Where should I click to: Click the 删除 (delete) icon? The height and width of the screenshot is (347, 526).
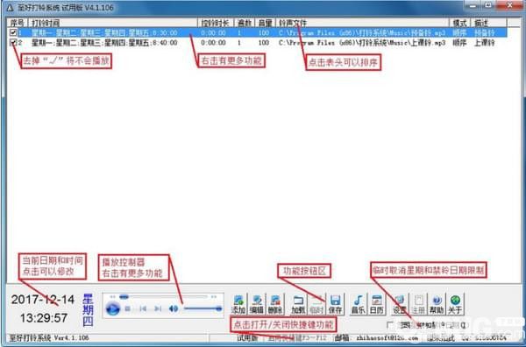[275, 304]
